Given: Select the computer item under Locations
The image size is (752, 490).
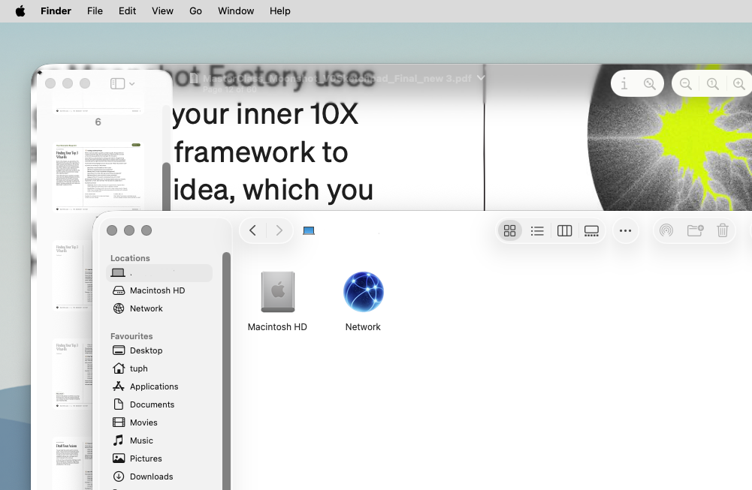Looking at the screenshot, I should [x=159, y=273].
